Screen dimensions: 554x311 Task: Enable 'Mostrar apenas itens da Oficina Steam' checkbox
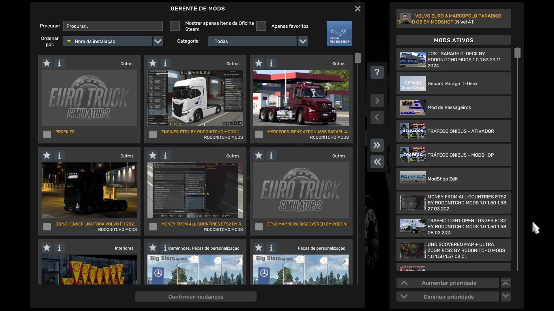click(175, 26)
